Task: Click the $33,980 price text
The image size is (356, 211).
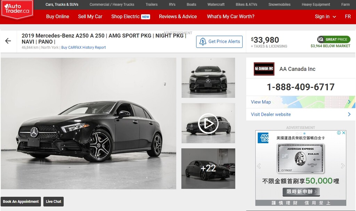Action: (x=265, y=40)
